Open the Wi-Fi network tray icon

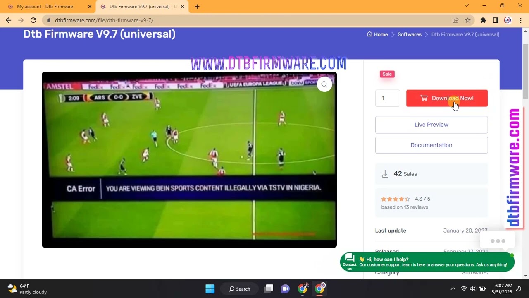464,289
